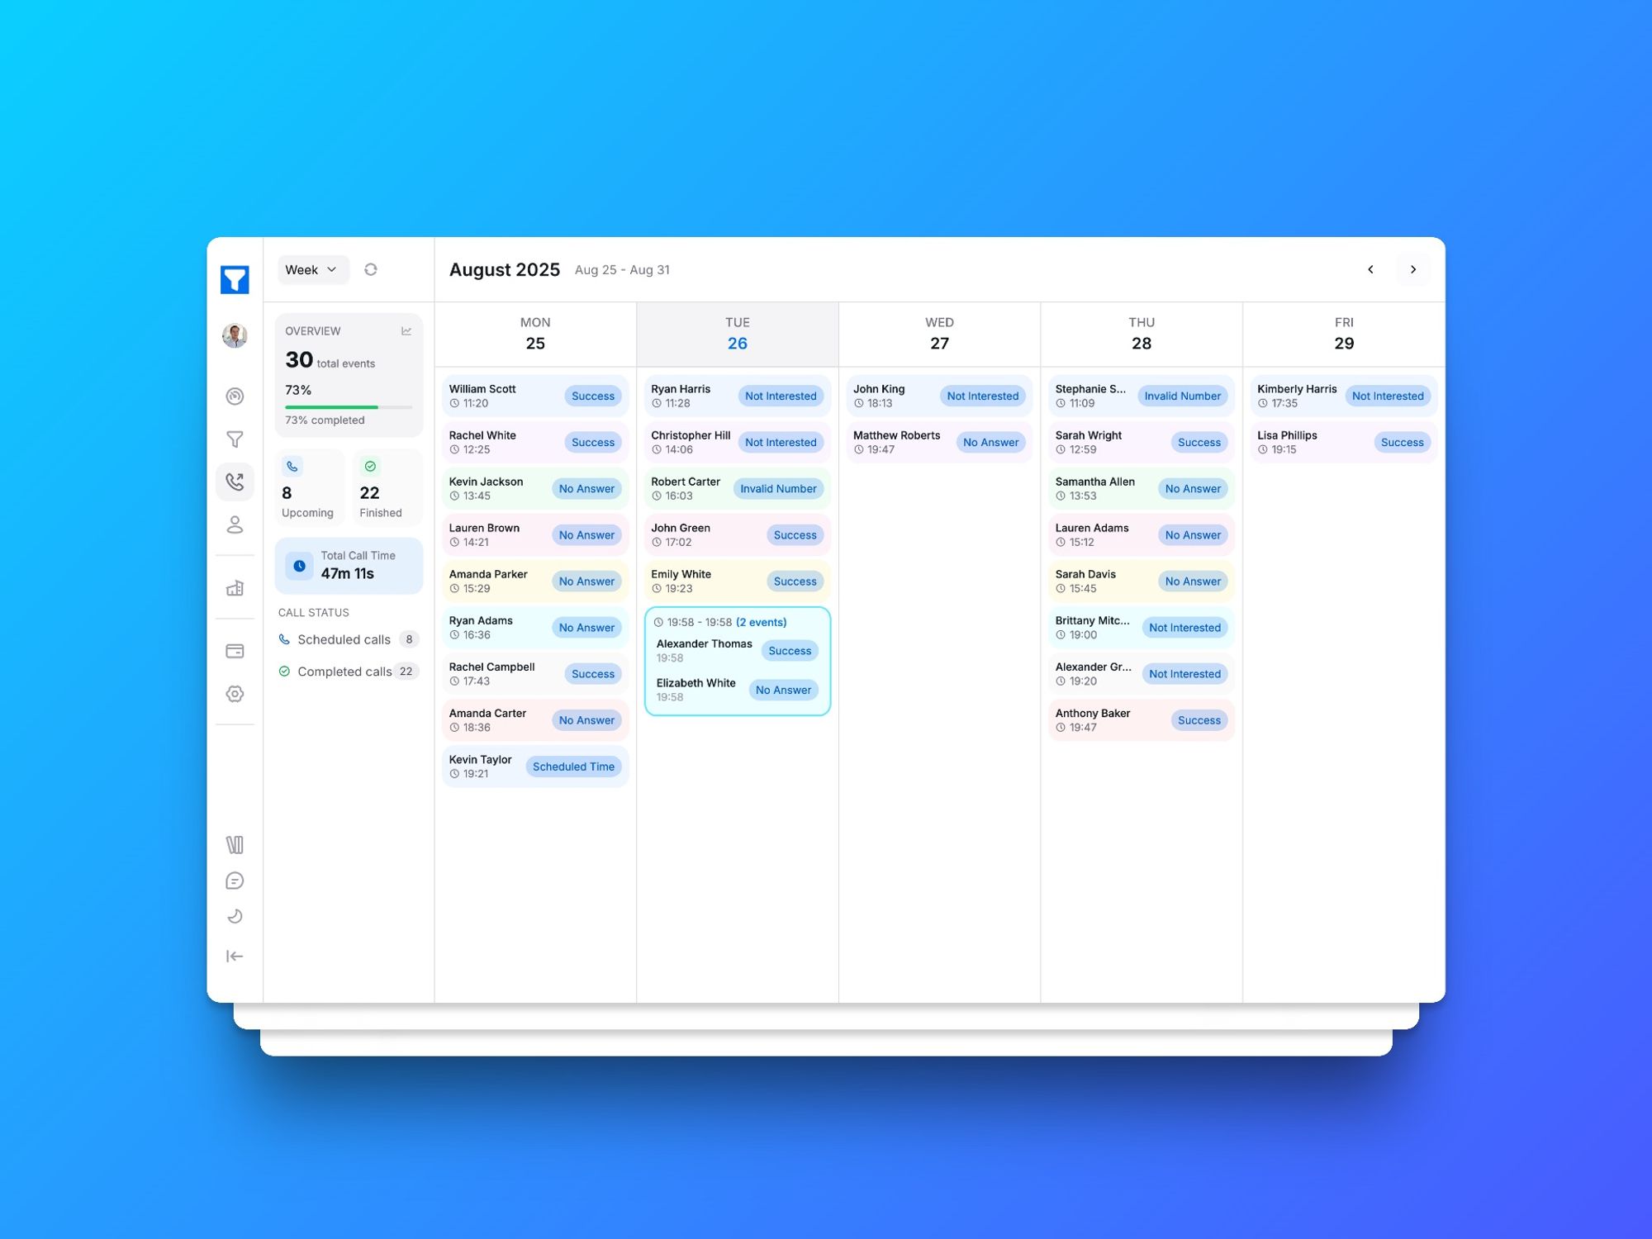Select the TUE 26 column header
The height and width of the screenshot is (1239, 1652).
click(x=738, y=334)
